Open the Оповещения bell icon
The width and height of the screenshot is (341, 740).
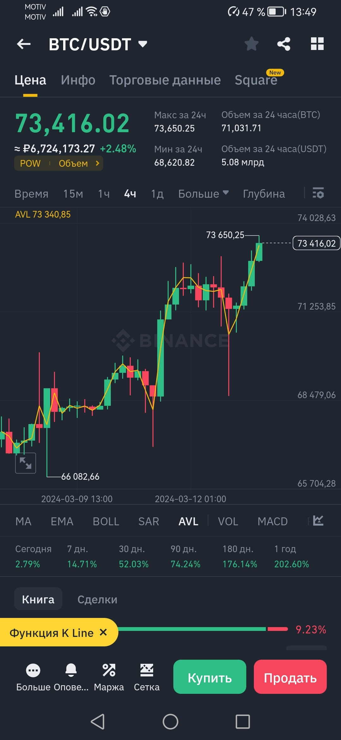[x=71, y=670]
